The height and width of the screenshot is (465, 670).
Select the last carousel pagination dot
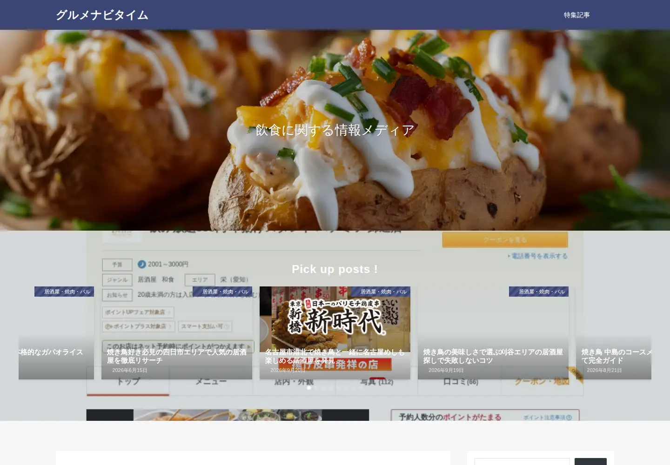pyautogui.click(x=361, y=388)
